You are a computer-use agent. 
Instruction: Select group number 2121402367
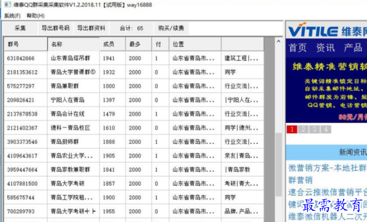(x=22, y=128)
